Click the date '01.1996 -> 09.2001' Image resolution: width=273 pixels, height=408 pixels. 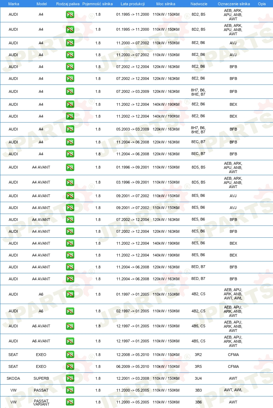click(133, 167)
